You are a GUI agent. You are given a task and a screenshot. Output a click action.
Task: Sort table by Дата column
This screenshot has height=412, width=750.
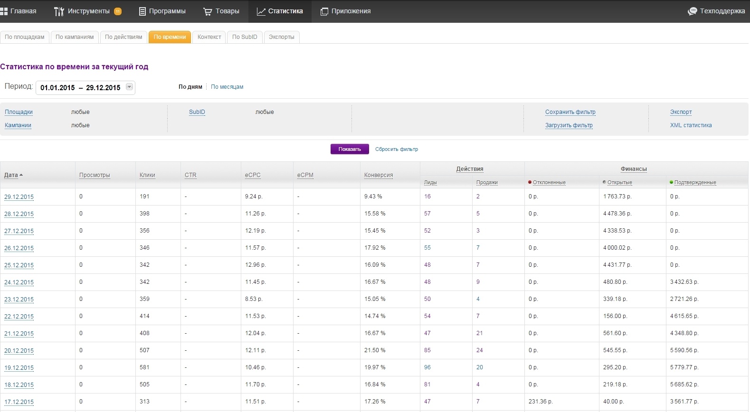click(11, 175)
